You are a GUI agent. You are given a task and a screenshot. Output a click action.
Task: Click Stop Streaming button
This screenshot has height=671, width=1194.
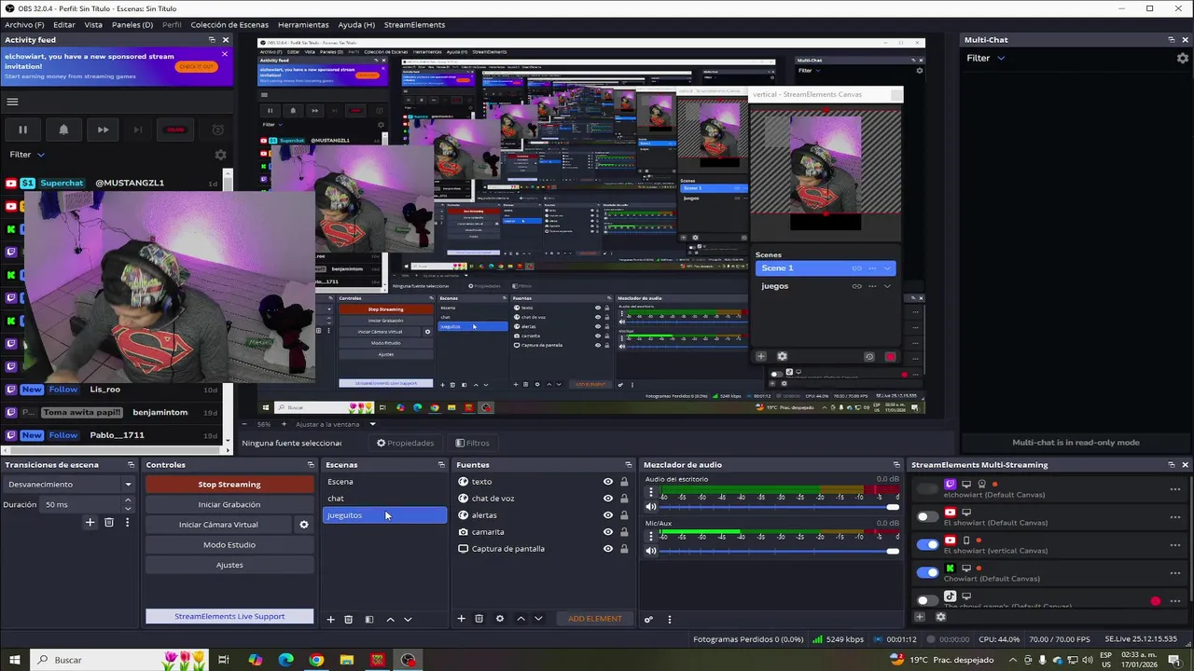(x=229, y=485)
